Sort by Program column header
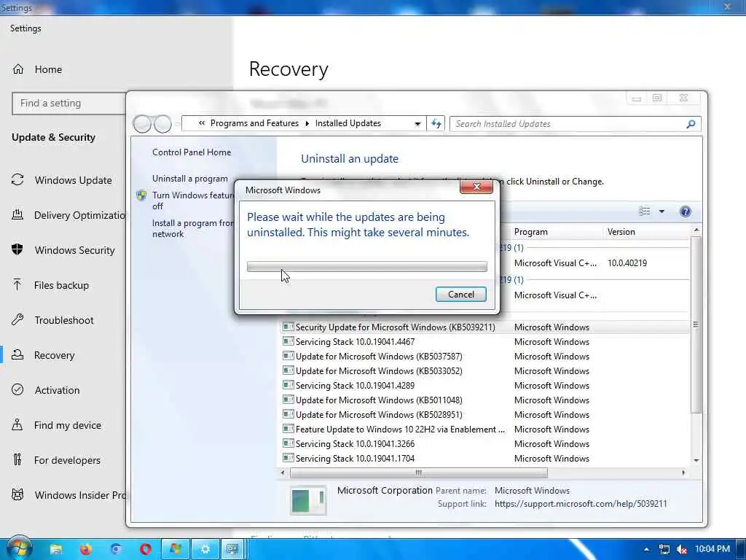This screenshot has width=746, height=560. click(531, 232)
